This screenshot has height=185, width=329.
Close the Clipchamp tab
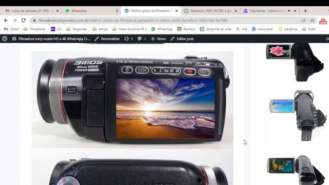click(x=295, y=11)
